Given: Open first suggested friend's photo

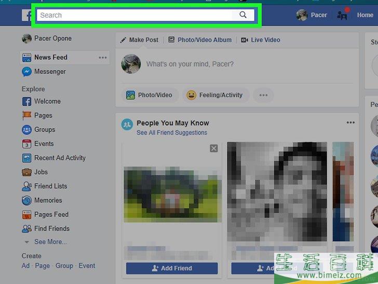Looking at the screenshot, I should 172,195.
